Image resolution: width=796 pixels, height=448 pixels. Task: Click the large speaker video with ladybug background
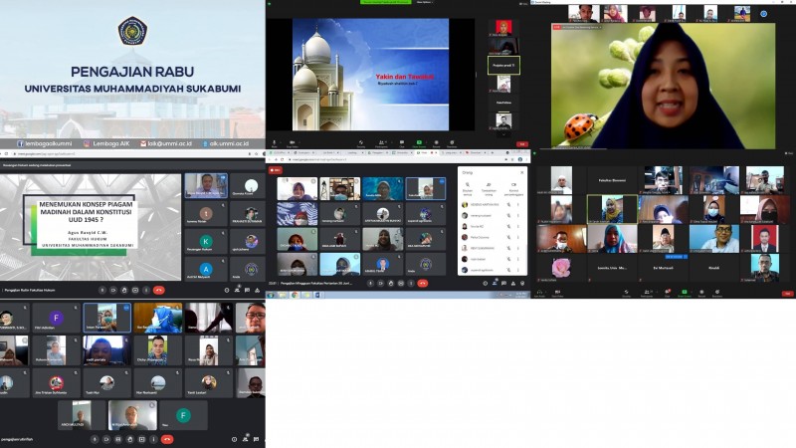click(664, 85)
